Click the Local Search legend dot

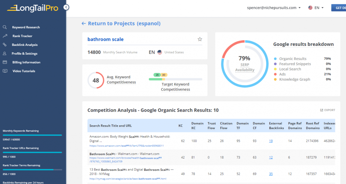(275, 69)
